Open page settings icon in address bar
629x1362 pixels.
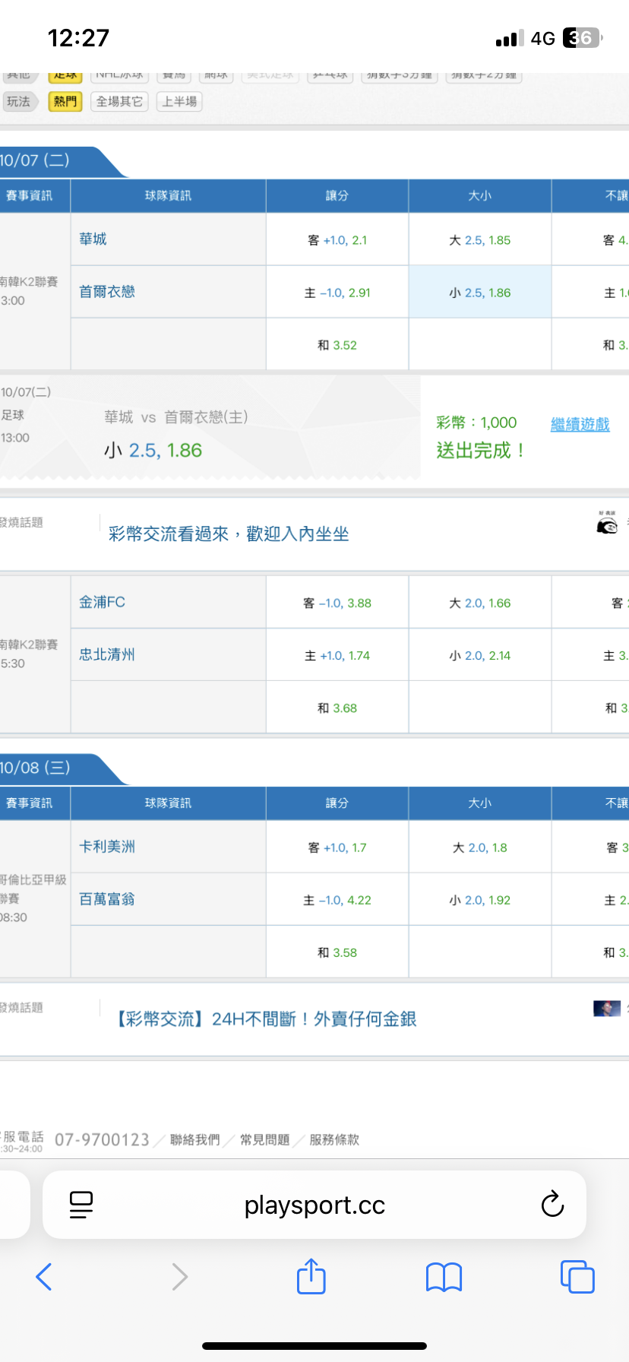pos(81,1205)
